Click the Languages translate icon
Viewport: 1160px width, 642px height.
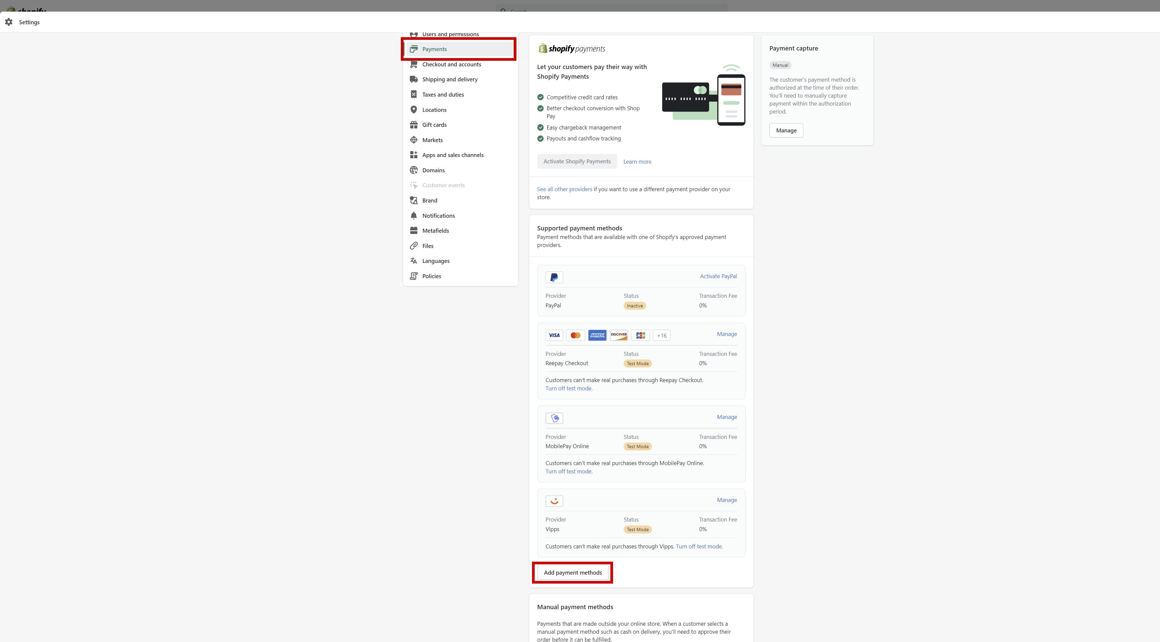414,261
